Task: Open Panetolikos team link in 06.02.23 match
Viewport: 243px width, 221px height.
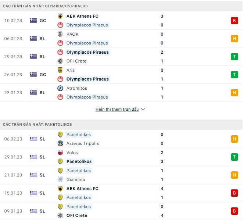Action: [78, 135]
